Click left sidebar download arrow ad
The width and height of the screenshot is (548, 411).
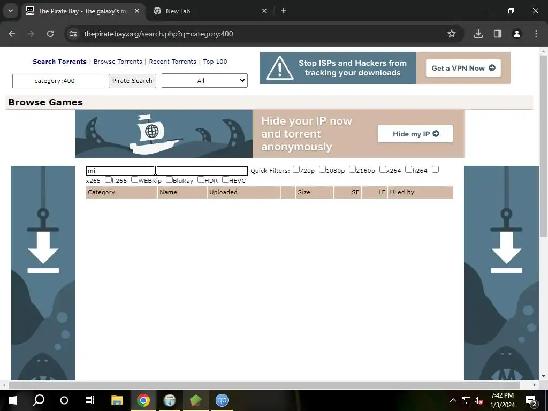tap(43, 273)
